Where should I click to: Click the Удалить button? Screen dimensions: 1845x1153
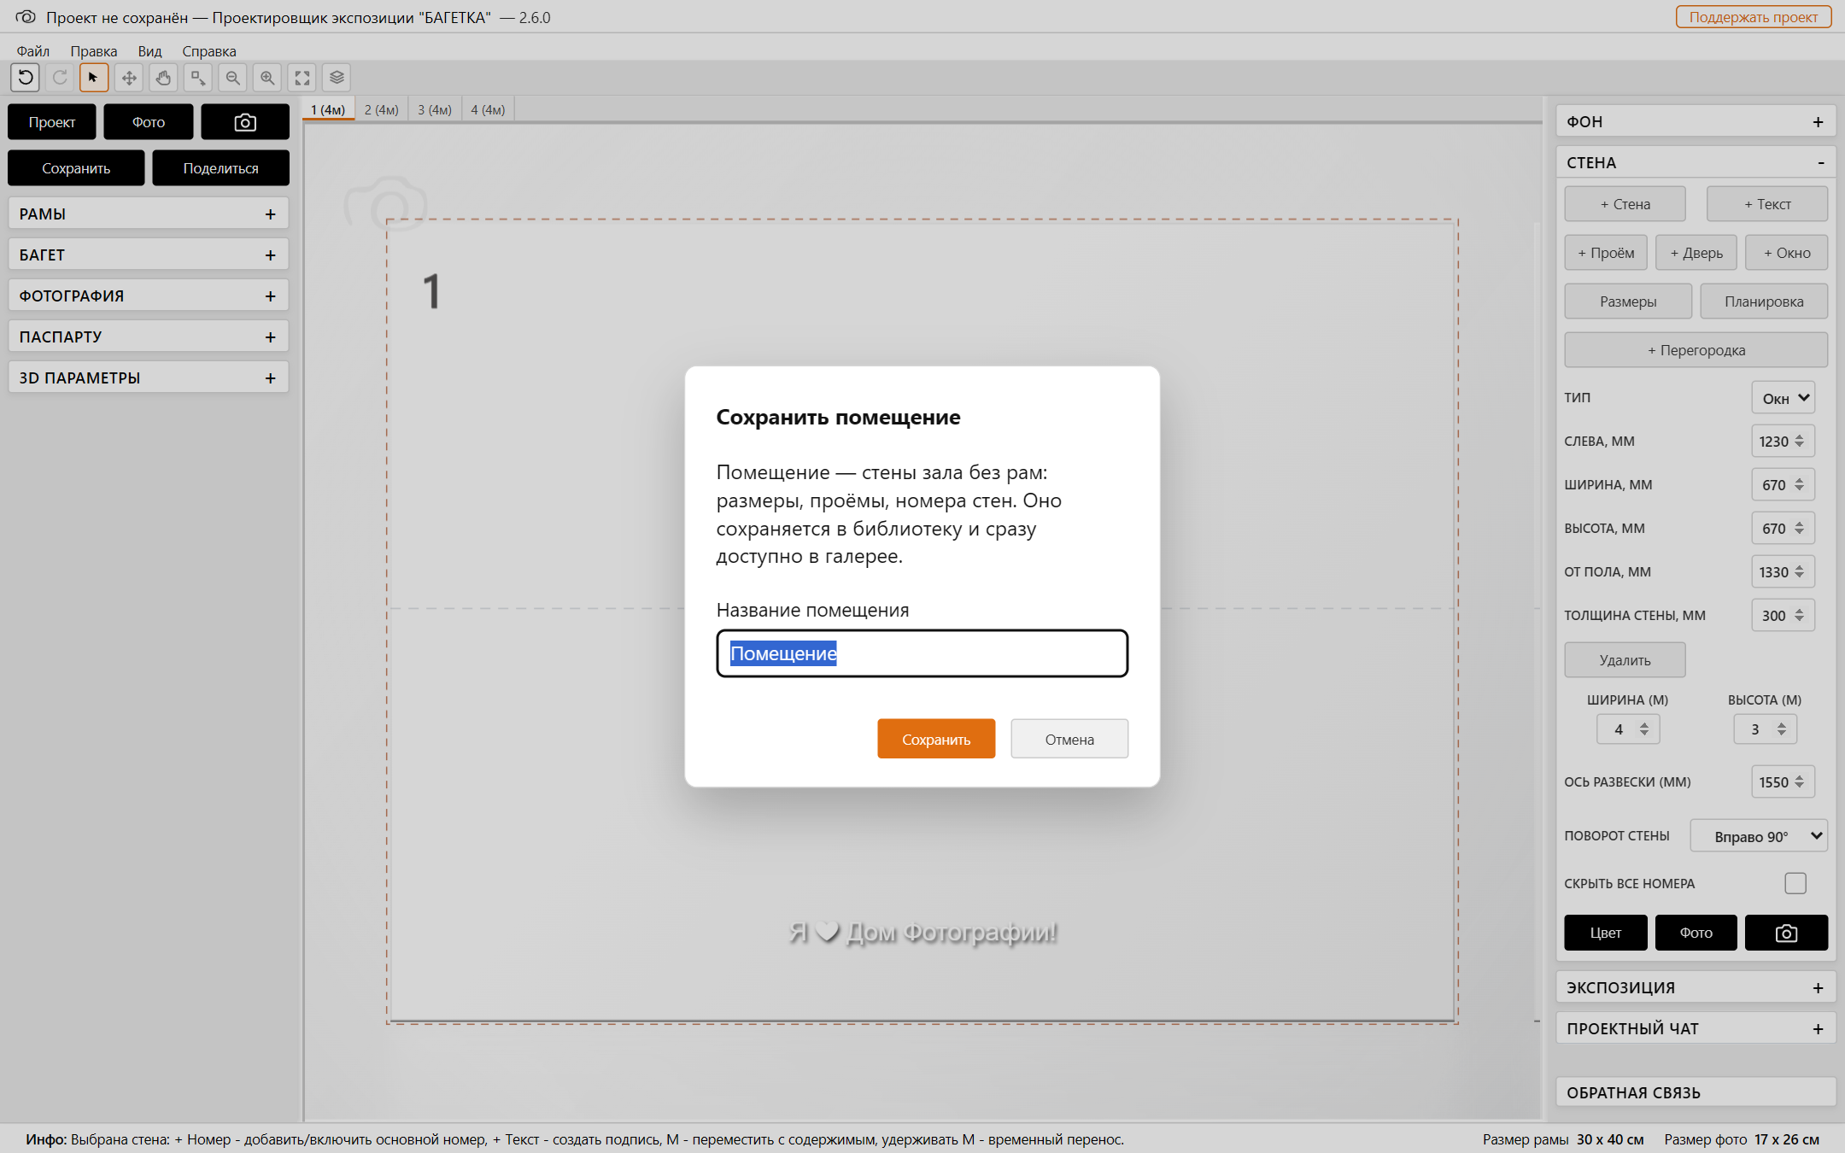1625,660
